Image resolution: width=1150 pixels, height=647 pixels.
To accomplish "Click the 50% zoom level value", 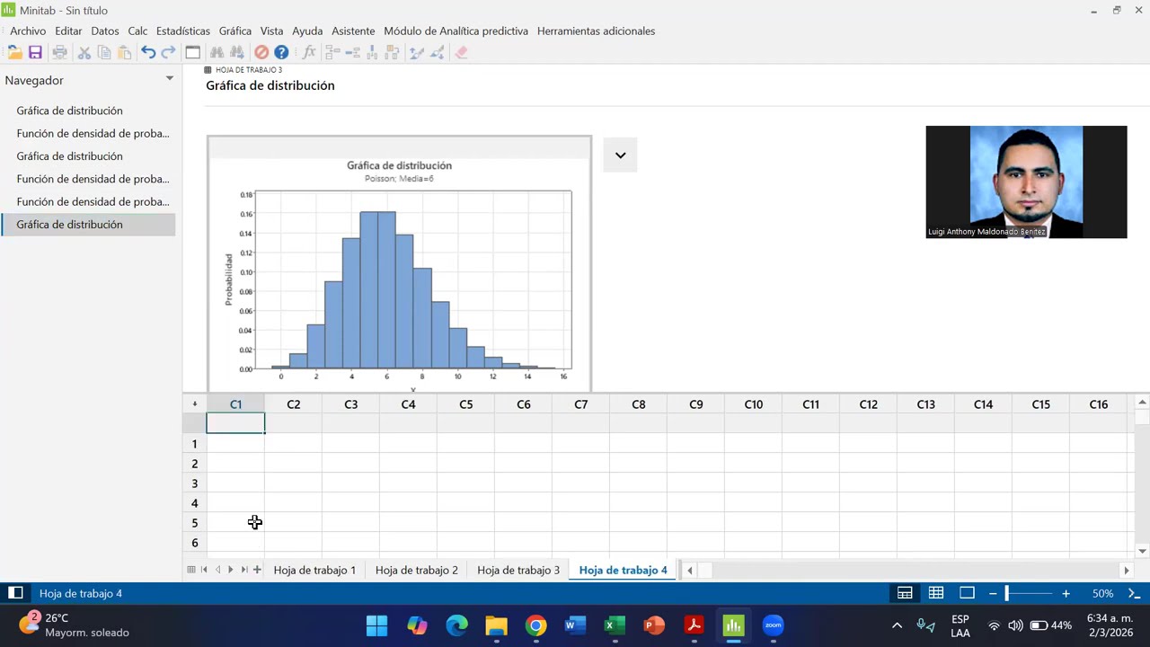I will point(1102,593).
